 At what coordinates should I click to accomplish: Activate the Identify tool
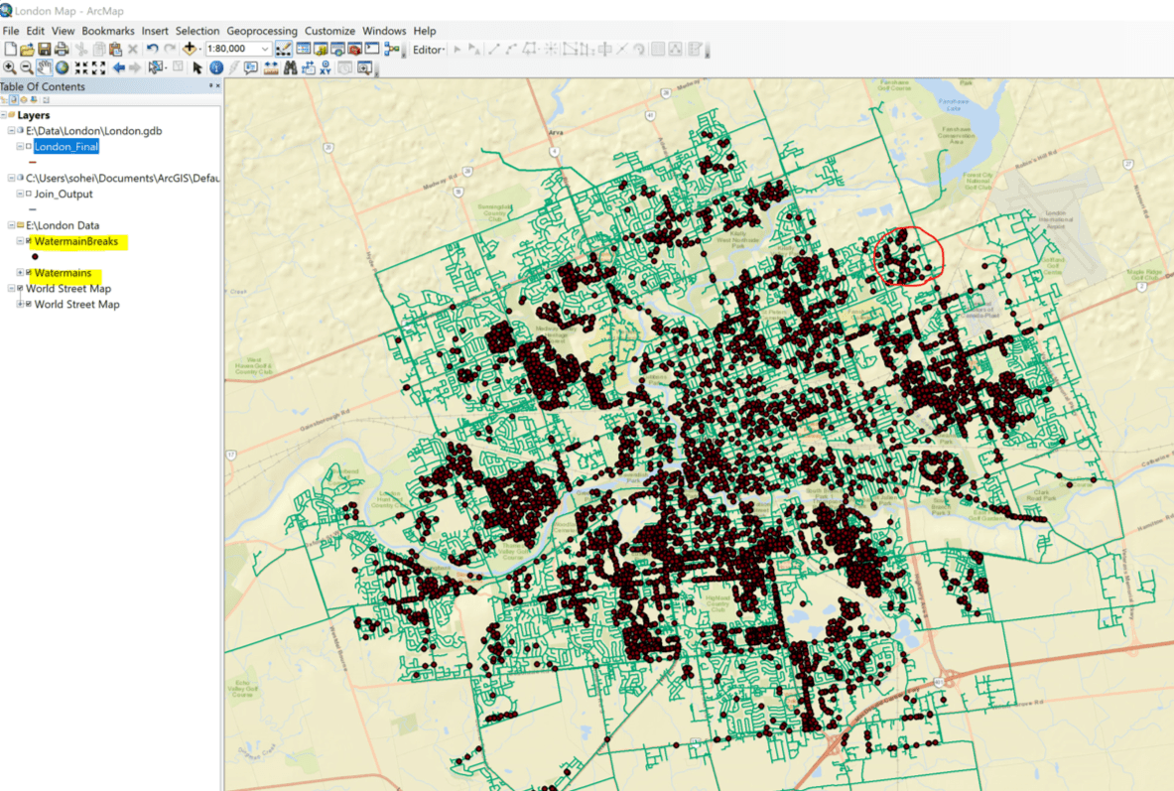(x=216, y=68)
